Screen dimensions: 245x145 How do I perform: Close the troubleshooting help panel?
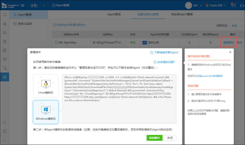pos(230,52)
